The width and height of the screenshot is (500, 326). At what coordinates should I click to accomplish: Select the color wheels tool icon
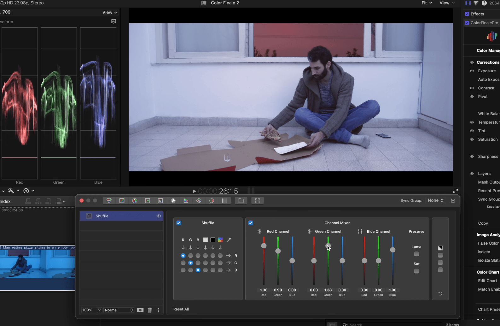point(109,201)
